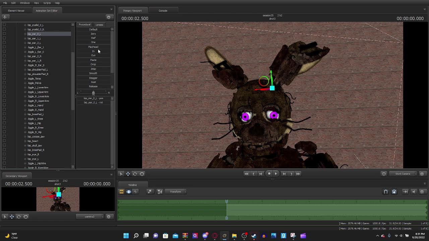
Task: Toggle checkbox beside Jiggle_Torso
Action: click(4, 79)
